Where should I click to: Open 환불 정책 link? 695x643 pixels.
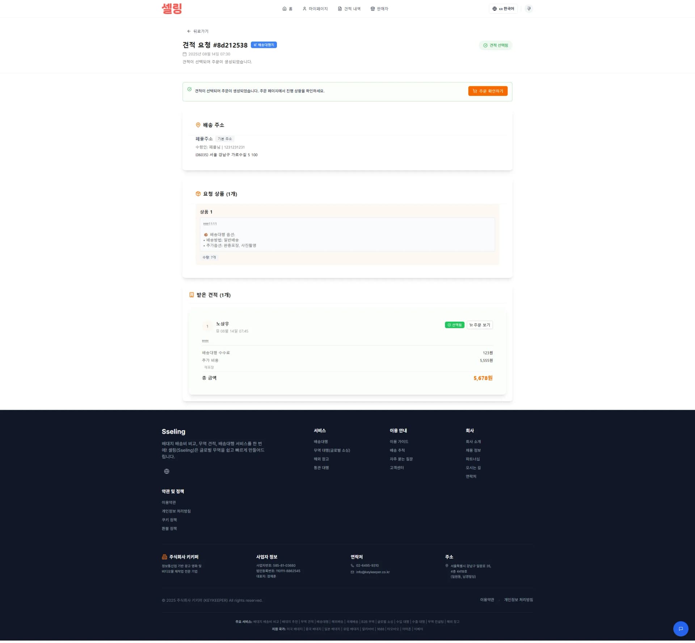(169, 529)
